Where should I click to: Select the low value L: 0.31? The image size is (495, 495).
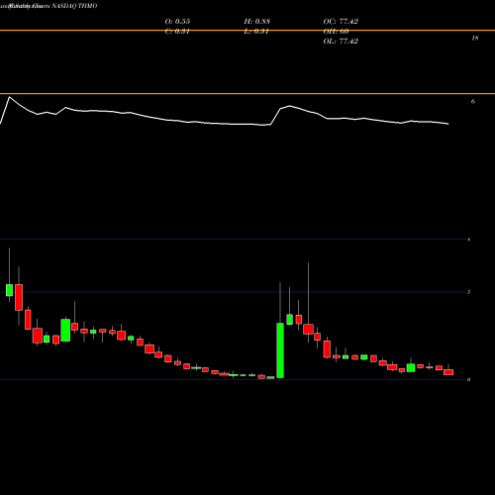point(256,32)
